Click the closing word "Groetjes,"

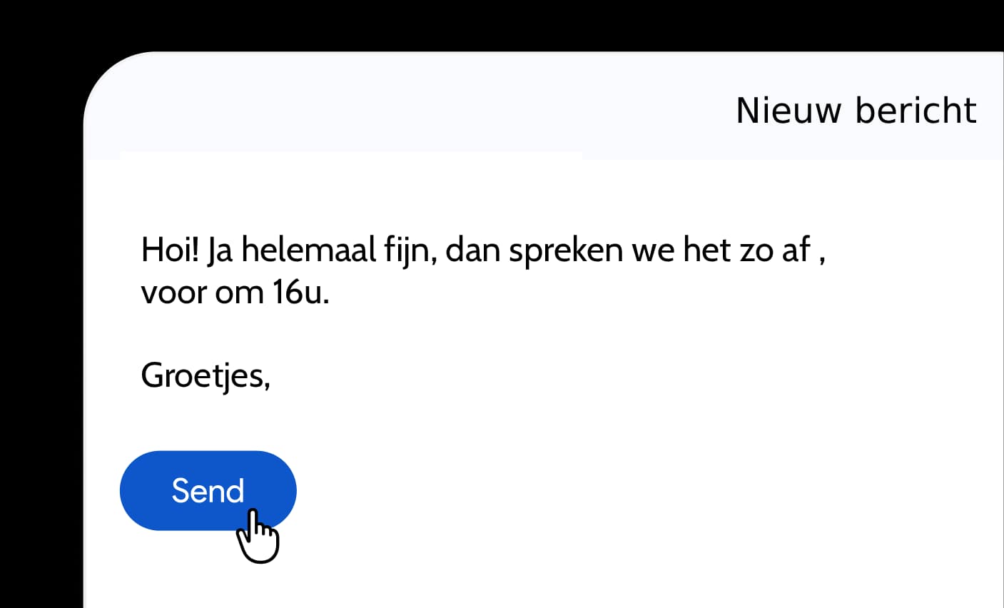tap(206, 375)
